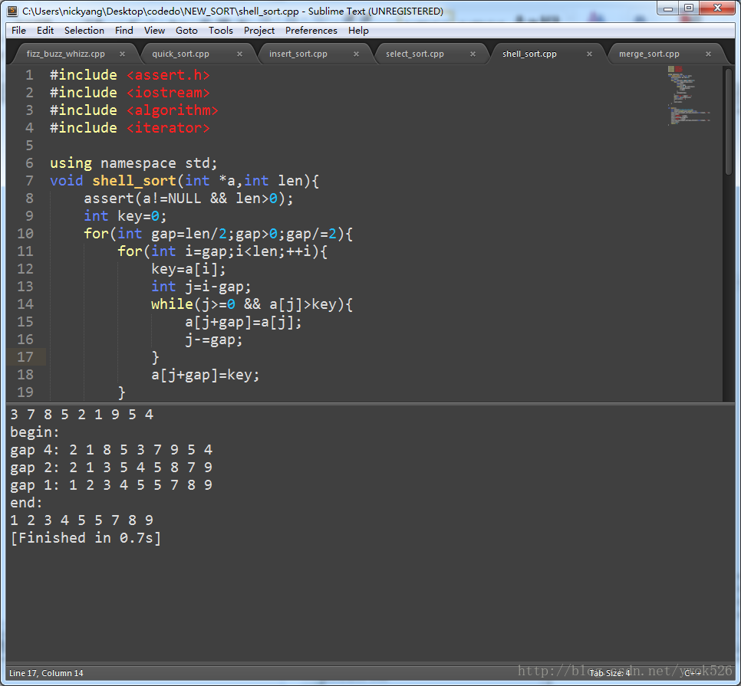Click the assert(a!=NULL && len>0) line

189,199
